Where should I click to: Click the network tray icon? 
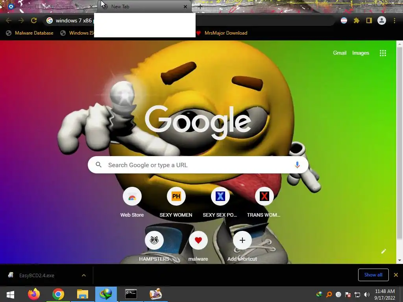tap(357, 295)
